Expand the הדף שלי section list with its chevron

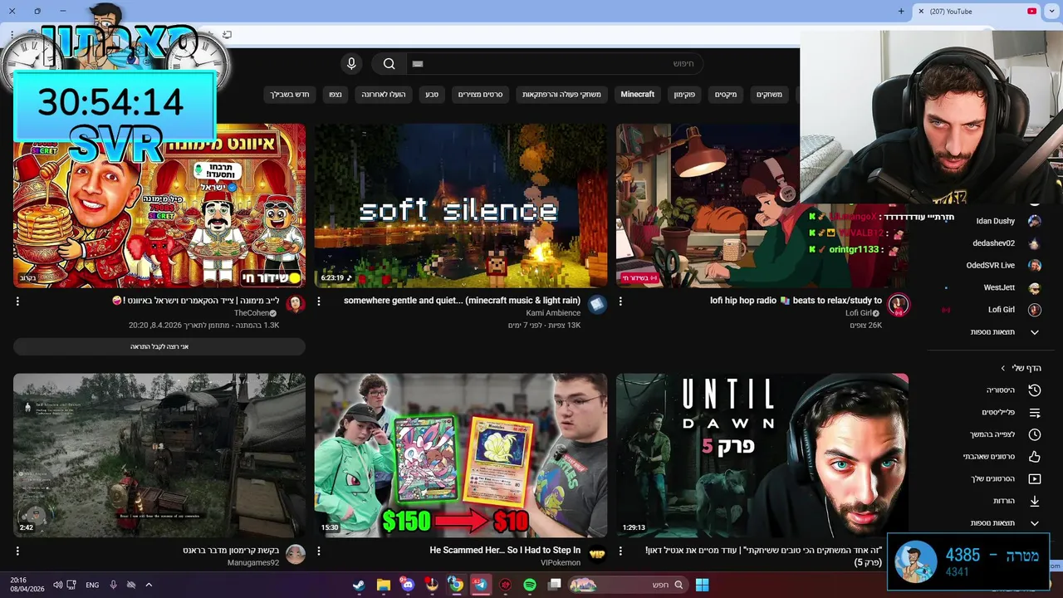coord(1035,523)
